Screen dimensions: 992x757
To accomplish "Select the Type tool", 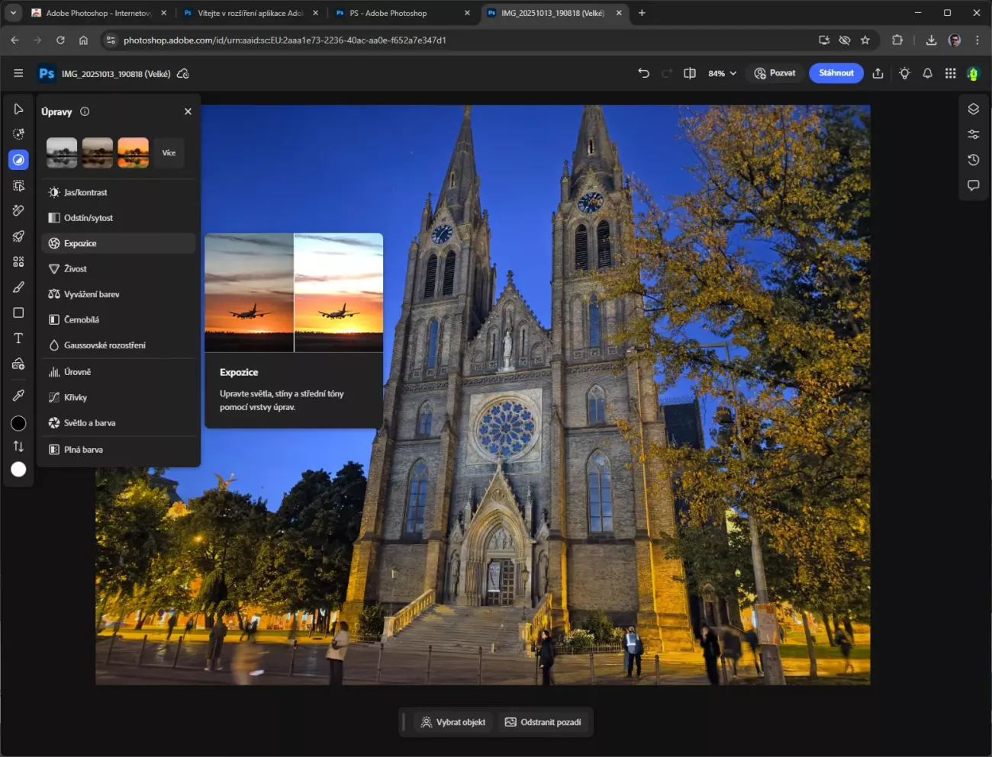I will point(18,338).
